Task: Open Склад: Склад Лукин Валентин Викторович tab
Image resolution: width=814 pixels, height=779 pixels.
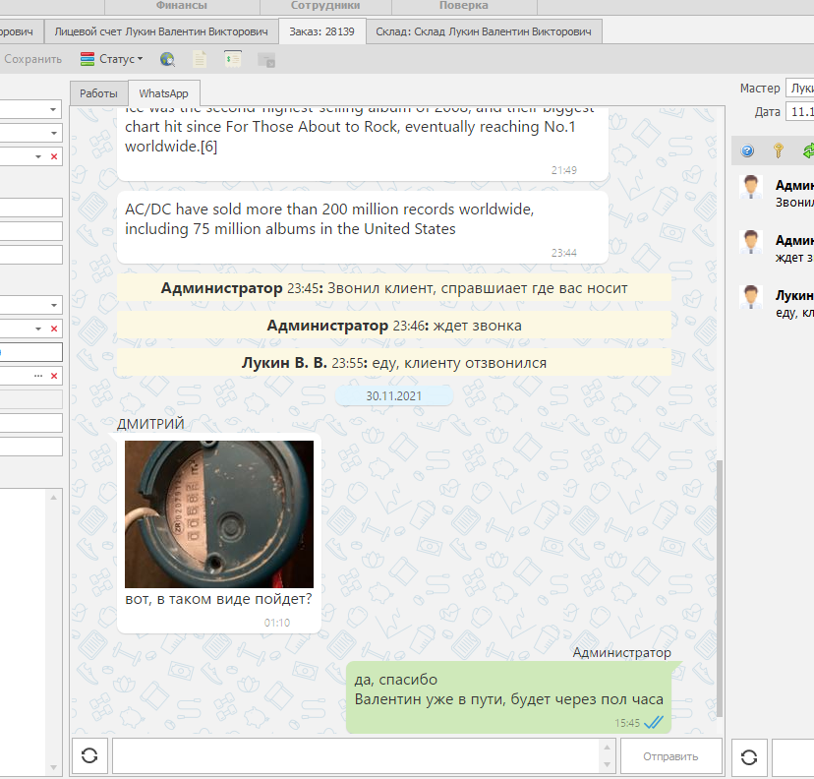Action: coord(484,31)
